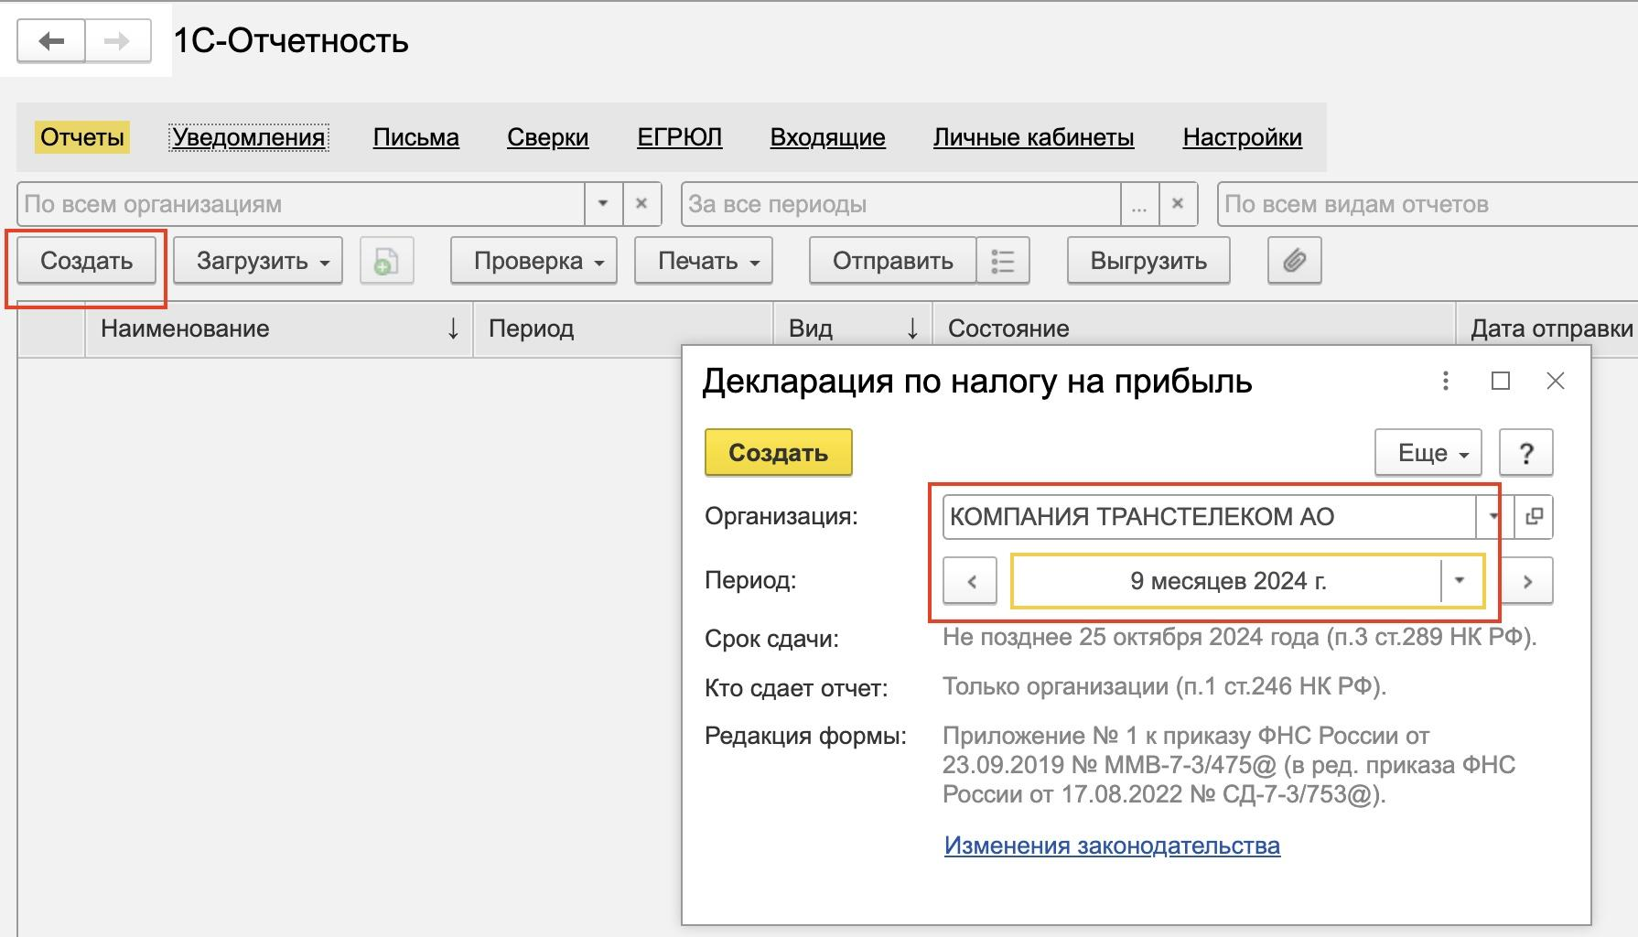Open the Печать dropdown menu
The width and height of the screenshot is (1638, 937).
pos(703,261)
